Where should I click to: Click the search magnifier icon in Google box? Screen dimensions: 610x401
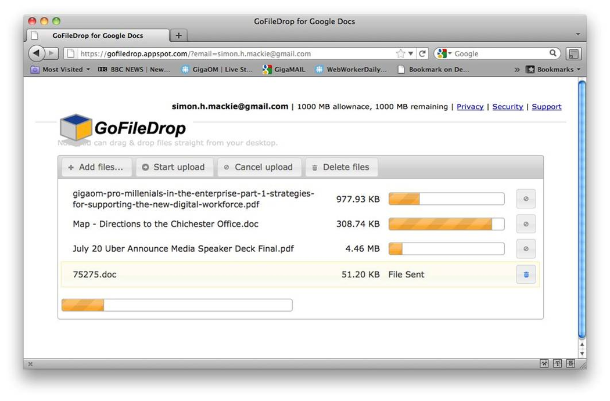pyautogui.click(x=553, y=53)
